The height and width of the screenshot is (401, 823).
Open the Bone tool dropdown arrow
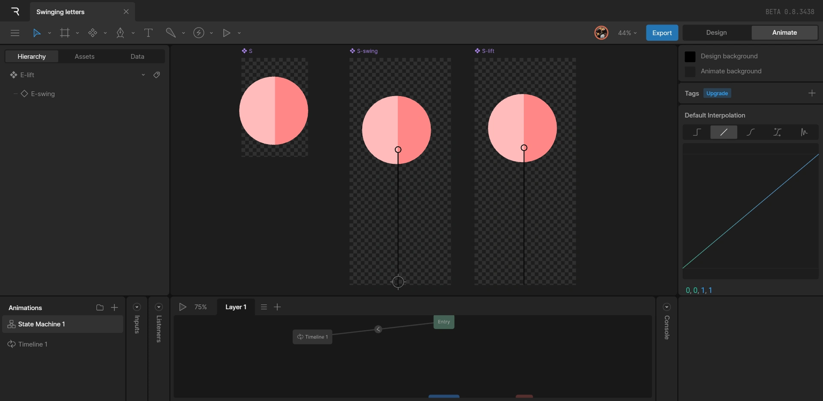click(x=183, y=33)
